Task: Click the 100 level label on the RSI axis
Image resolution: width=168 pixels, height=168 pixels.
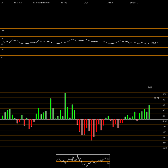Action: click(3, 31)
